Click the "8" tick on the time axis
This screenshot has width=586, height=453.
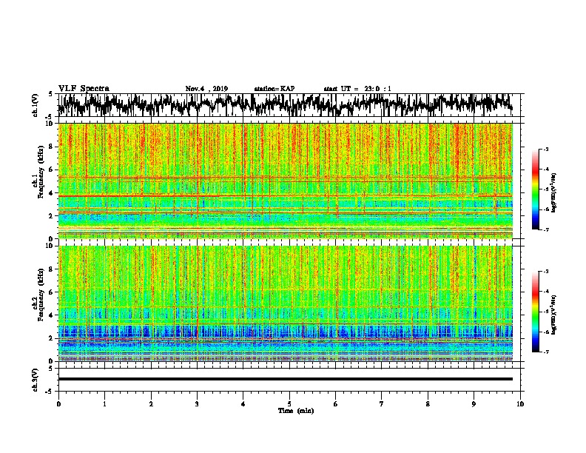pos(428,404)
